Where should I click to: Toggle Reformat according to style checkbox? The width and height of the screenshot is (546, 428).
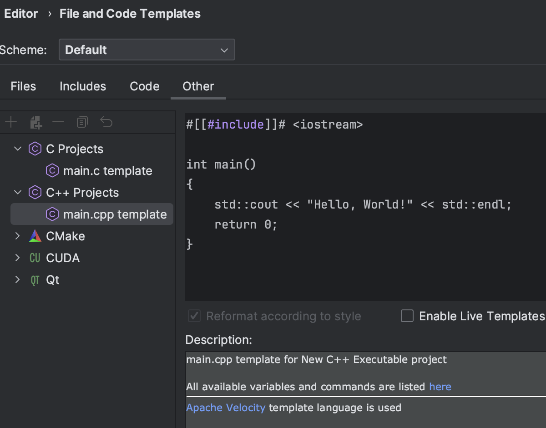[x=194, y=316]
